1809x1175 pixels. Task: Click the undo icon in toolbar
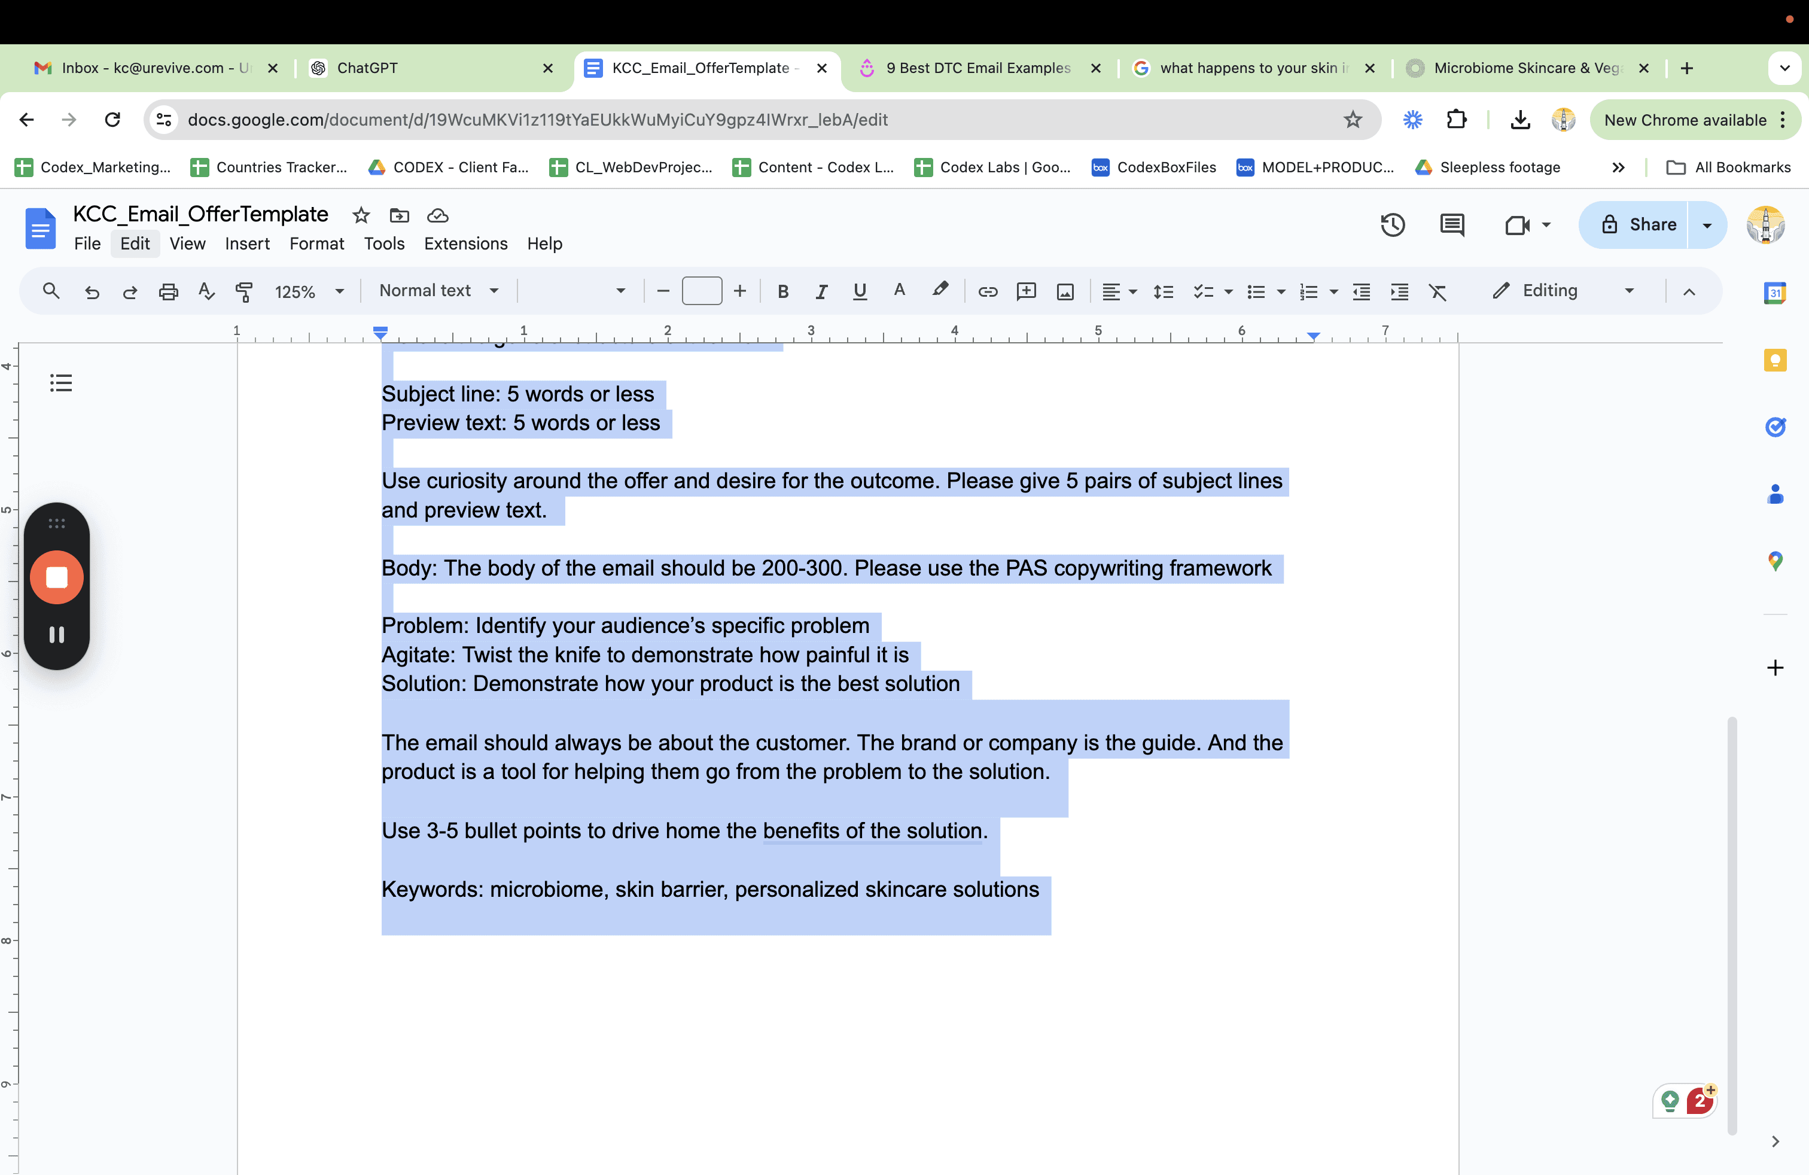point(92,292)
